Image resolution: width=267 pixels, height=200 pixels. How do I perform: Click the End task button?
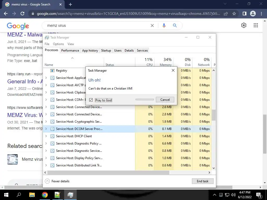(x=203, y=181)
